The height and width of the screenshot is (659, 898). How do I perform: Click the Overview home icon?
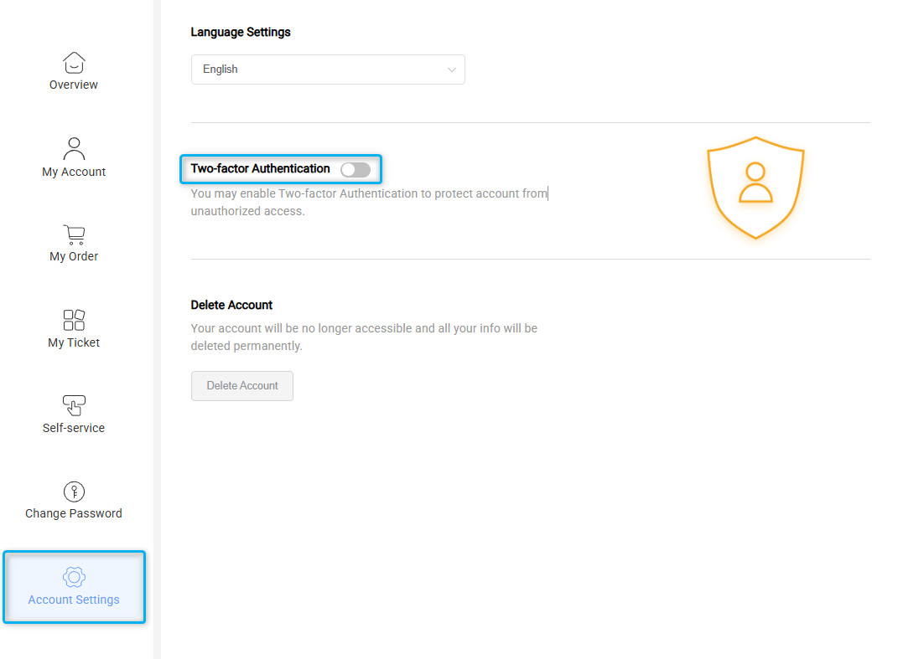(74, 62)
